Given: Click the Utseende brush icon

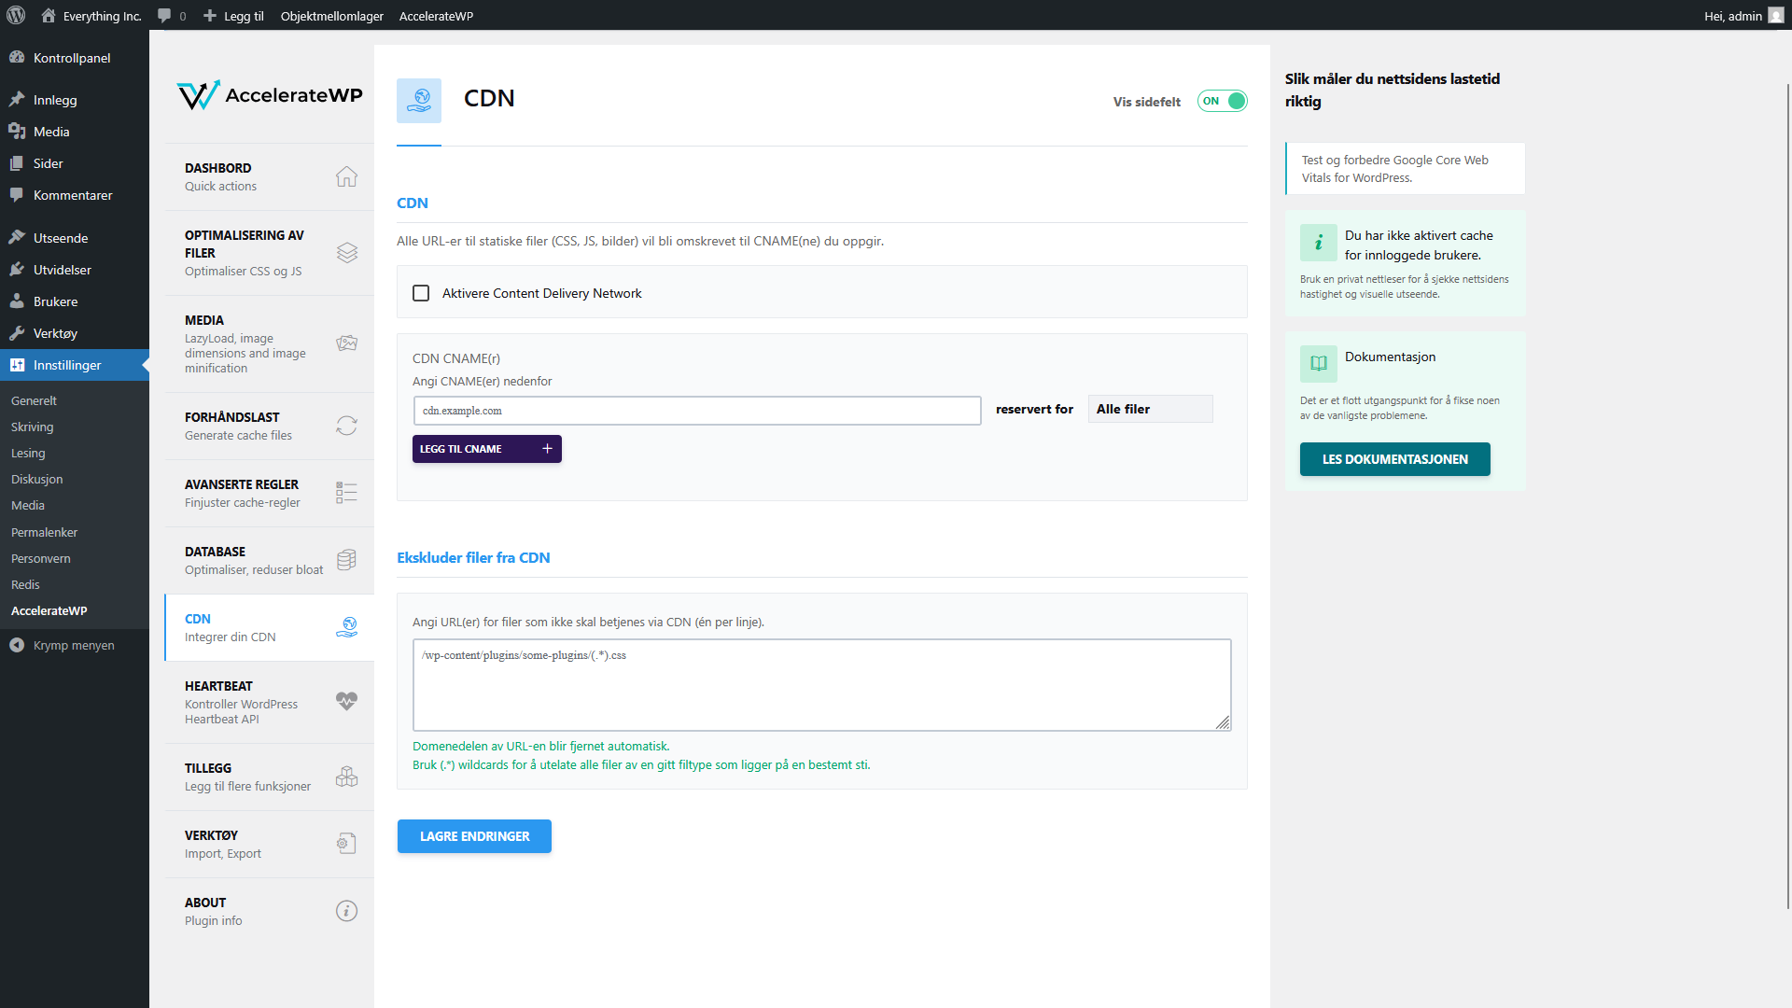Looking at the screenshot, I should pyautogui.click(x=17, y=237).
